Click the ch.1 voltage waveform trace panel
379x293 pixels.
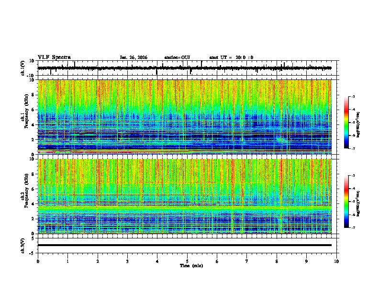188,68
